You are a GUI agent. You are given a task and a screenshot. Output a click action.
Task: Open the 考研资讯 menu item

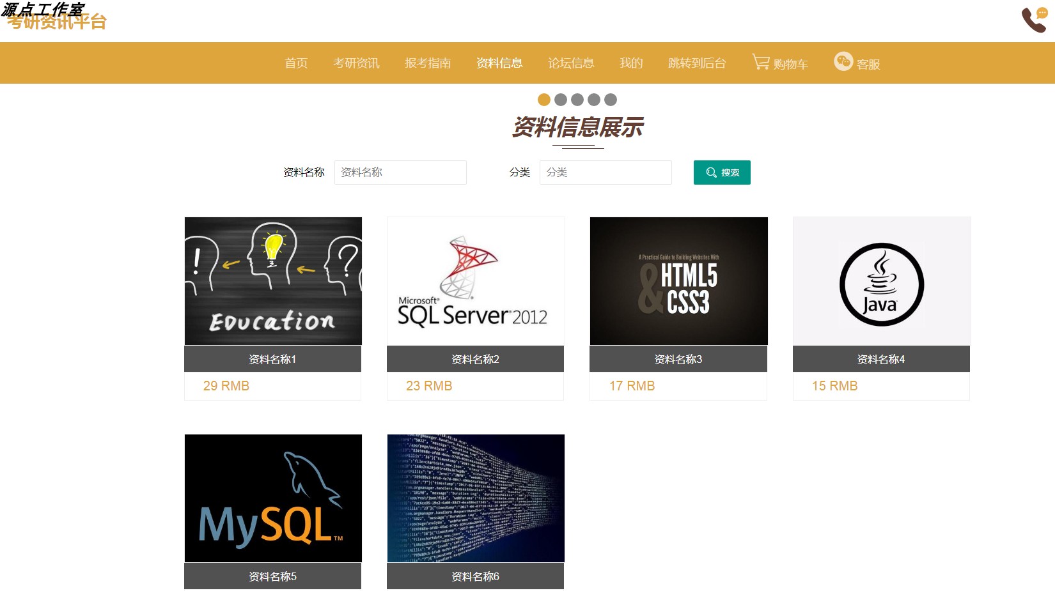point(356,63)
